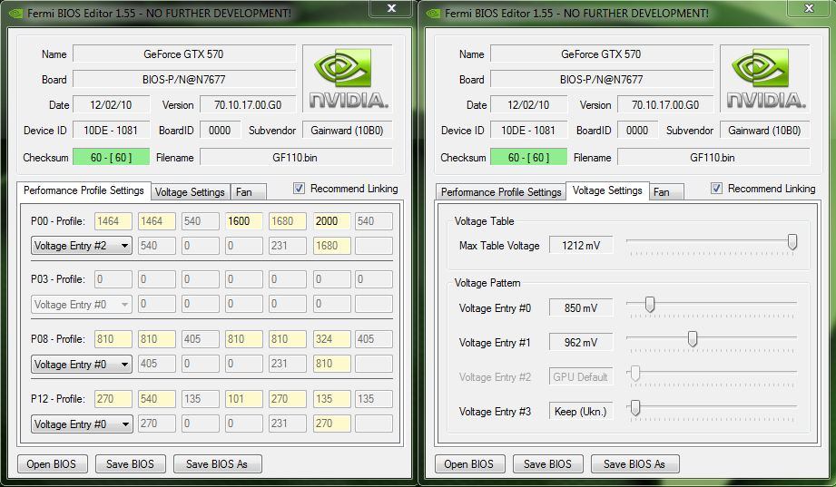The width and height of the screenshot is (836, 487).
Task: Click P12 profile field showing 101
Action: pyautogui.click(x=243, y=398)
